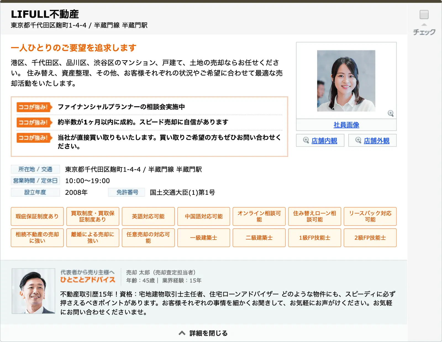This screenshot has width=442, height=342.
Task: Select the オンライン相談可能 tag
Action: pyautogui.click(x=259, y=216)
